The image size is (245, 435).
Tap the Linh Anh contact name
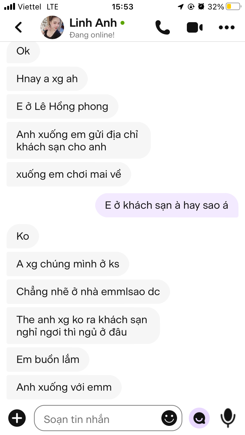[x=93, y=23]
